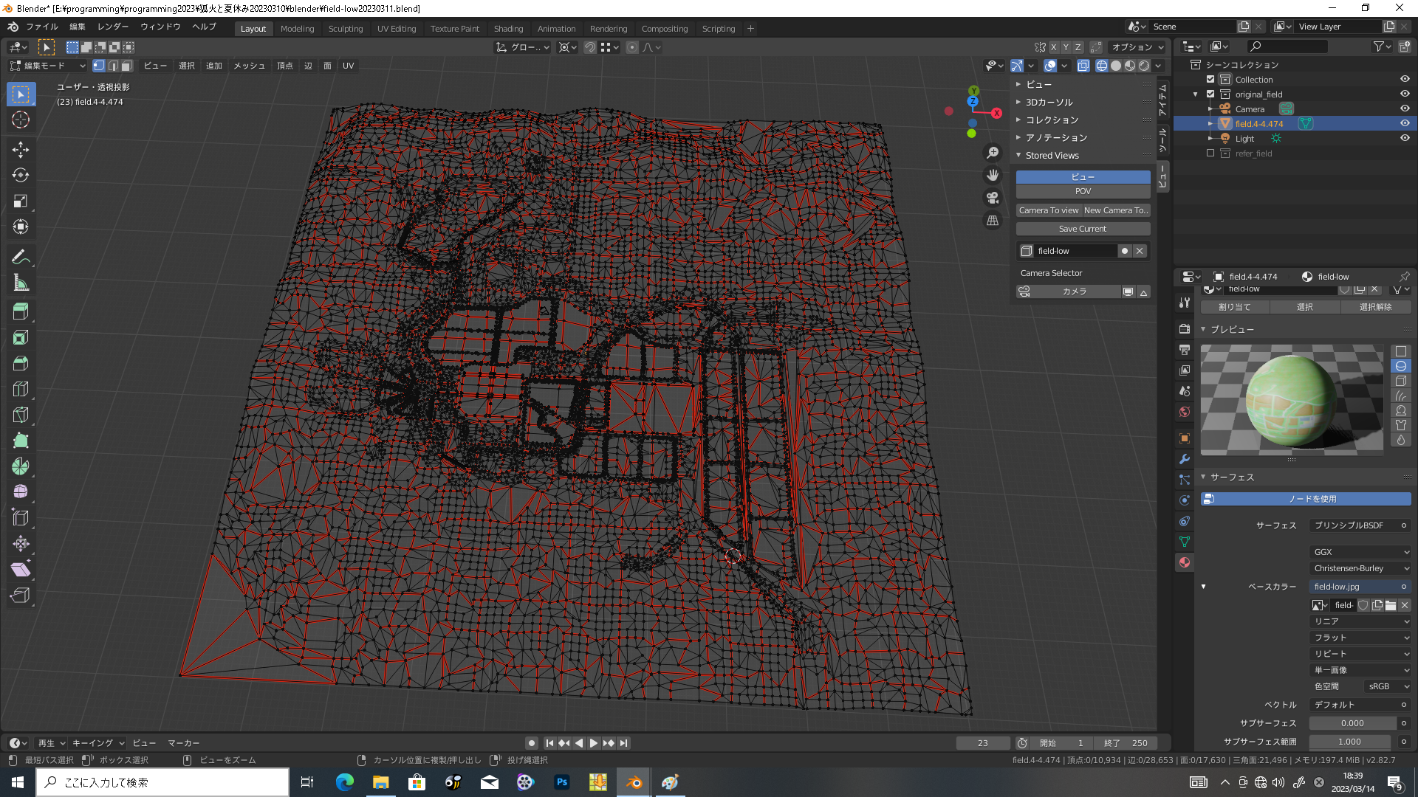Select the Move tool in toolbar
The width and height of the screenshot is (1418, 797).
click(21, 150)
